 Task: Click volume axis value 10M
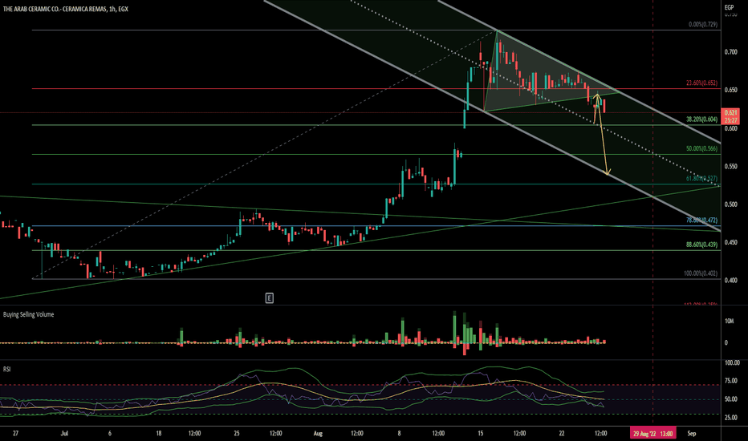click(730, 322)
